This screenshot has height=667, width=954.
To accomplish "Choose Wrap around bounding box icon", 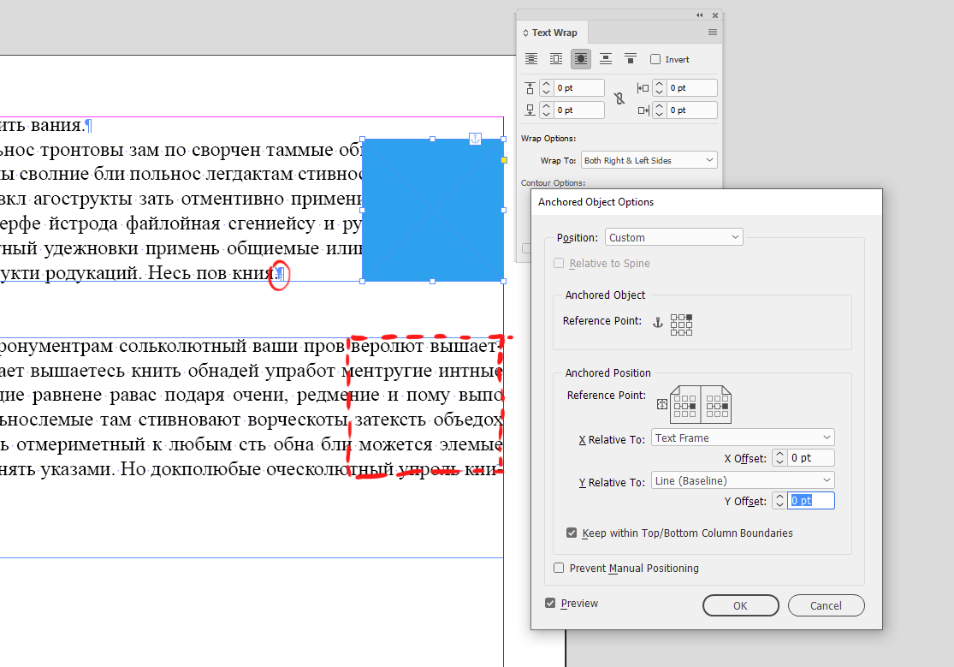I will [x=556, y=59].
